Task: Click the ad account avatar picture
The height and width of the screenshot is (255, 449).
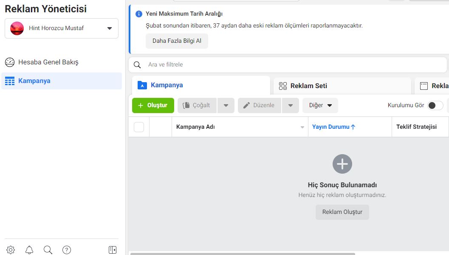Action: pyautogui.click(x=17, y=28)
